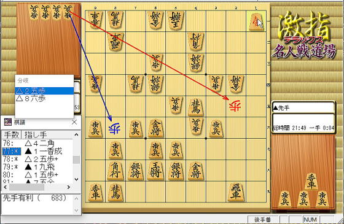The image size is (344, 224).
Task: Click the 指し手 column header
Action: pyautogui.click(x=47, y=135)
